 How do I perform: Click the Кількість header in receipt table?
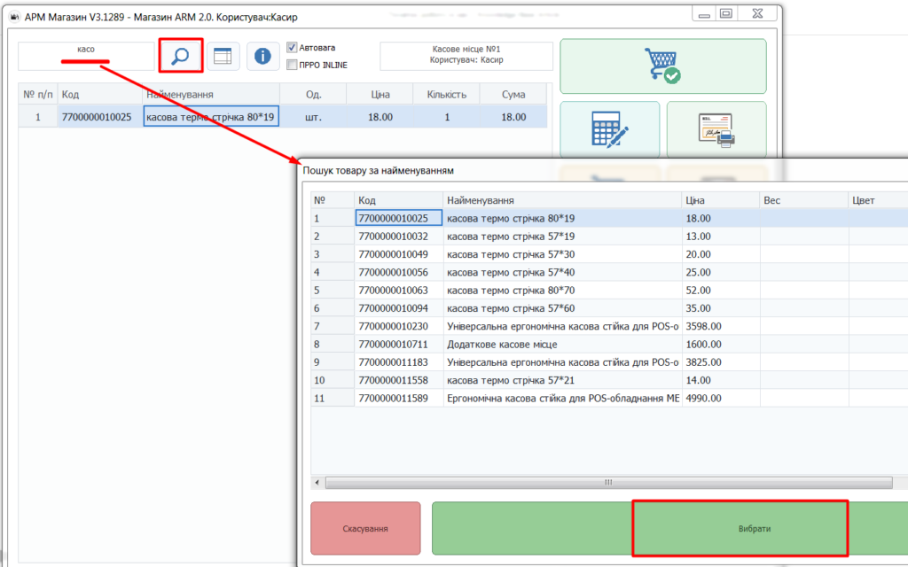click(447, 94)
